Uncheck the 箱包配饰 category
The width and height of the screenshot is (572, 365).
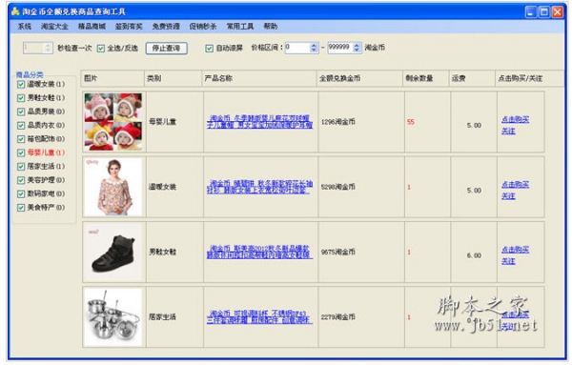[21, 139]
